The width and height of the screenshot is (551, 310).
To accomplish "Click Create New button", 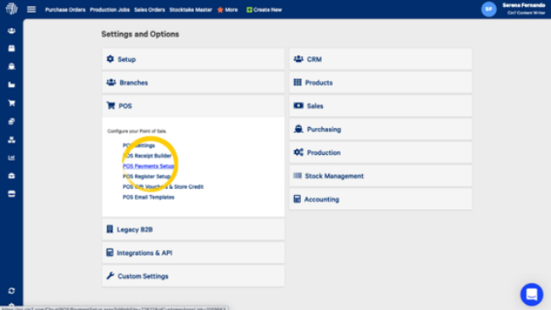I will click(x=264, y=10).
